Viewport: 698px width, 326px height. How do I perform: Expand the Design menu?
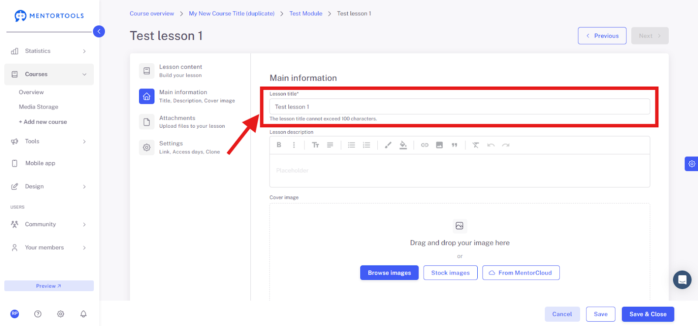point(49,187)
